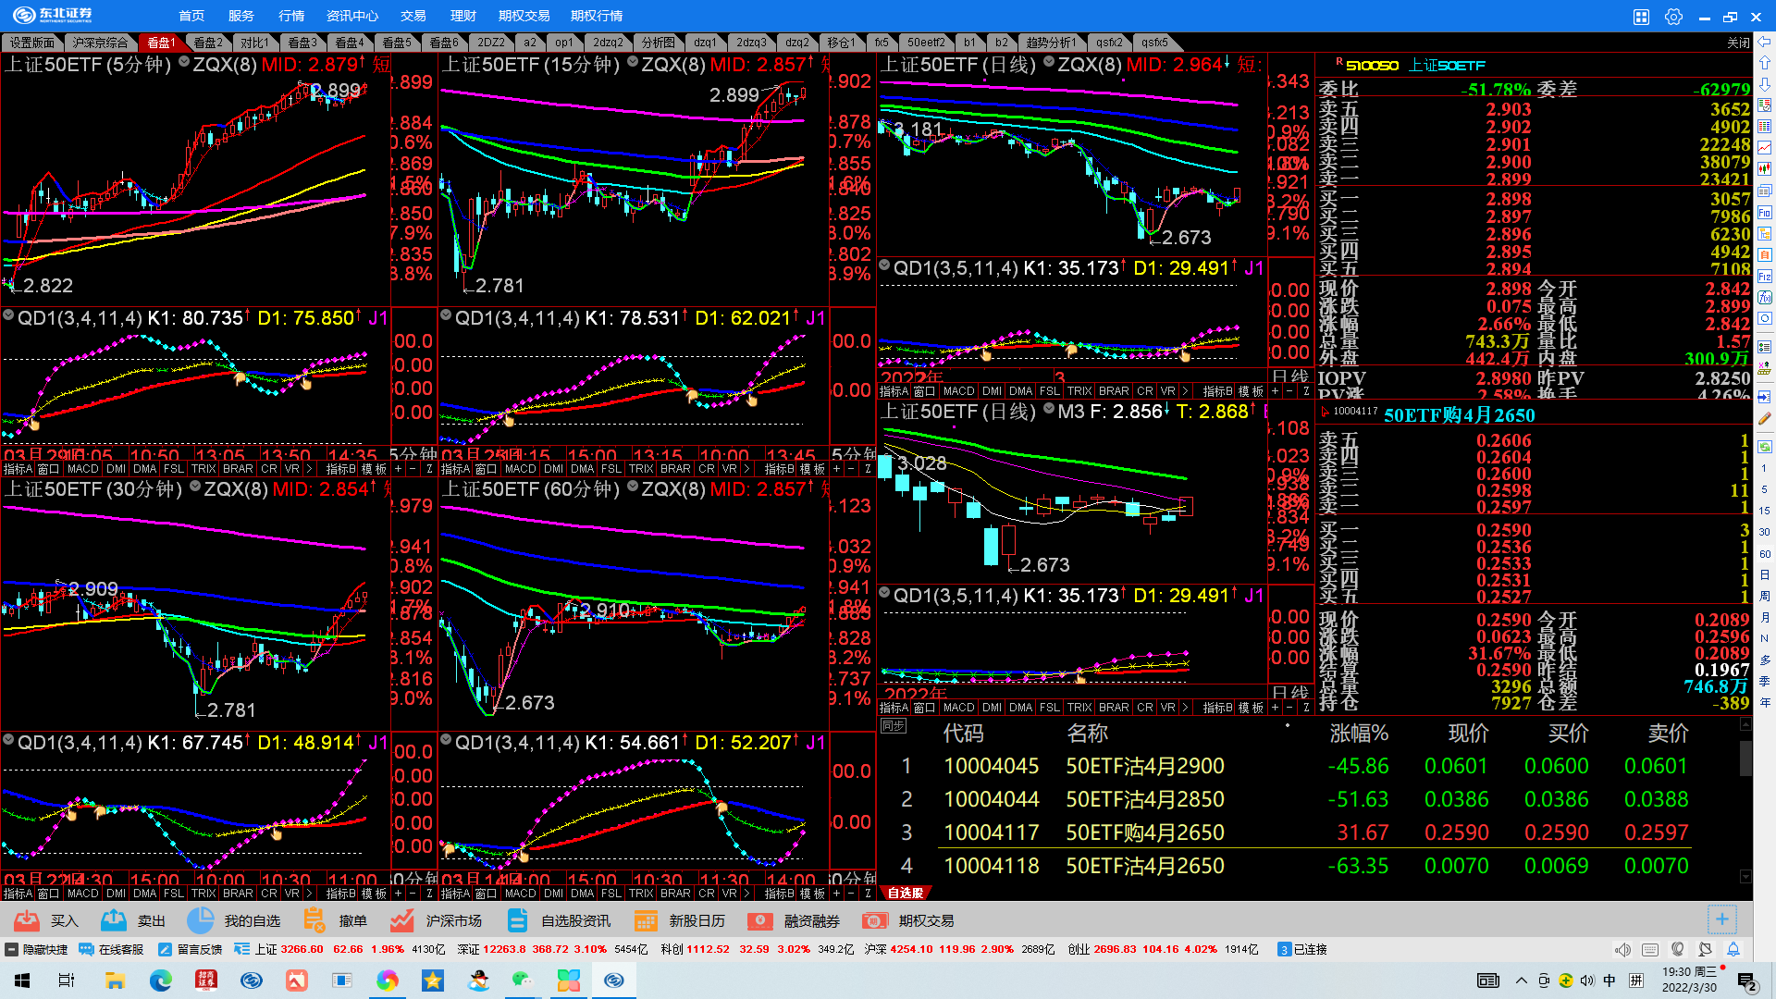The image size is (1776, 999).
Task: Toggle 隐藏快捷 to hide shortcut bar
Action: (x=37, y=949)
